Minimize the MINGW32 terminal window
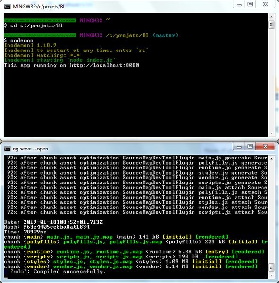This screenshot has width=279, height=283. click(239, 5)
